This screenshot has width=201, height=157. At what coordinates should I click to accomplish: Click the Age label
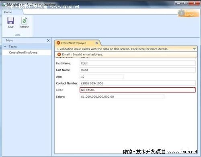pyautogui.click(x=59, y=76)
